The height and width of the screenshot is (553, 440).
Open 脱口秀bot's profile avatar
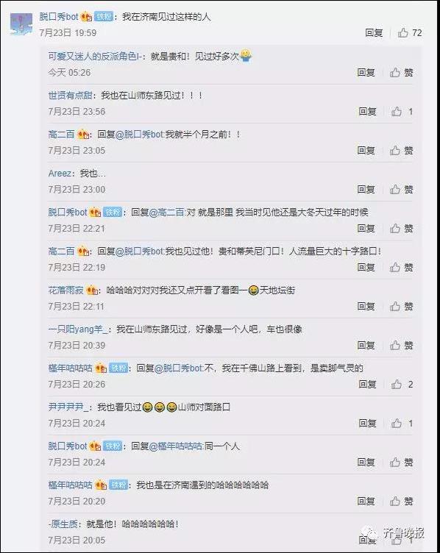[x=21, y=24]
